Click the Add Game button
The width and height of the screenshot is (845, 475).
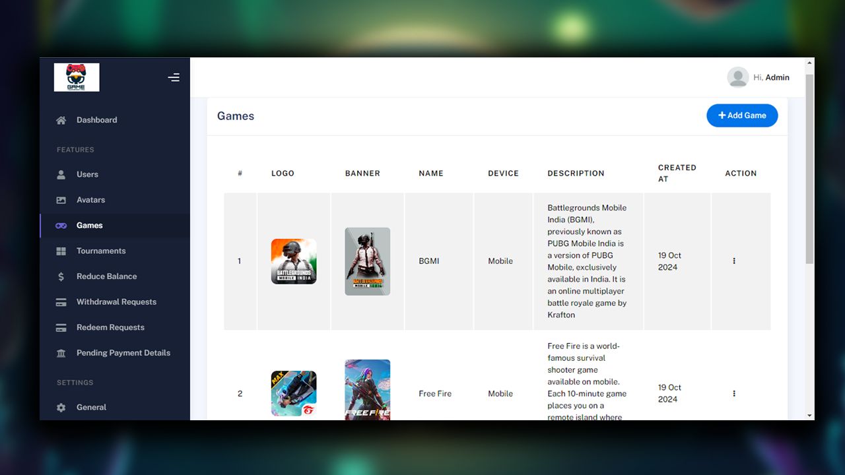(742, 115)
